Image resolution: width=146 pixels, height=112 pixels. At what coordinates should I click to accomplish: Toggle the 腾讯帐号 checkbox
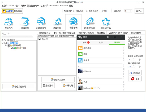[9, 46]
